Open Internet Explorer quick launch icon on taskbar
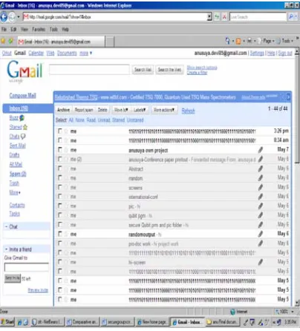This screenshot has width=300, height=331. point(20,322)
